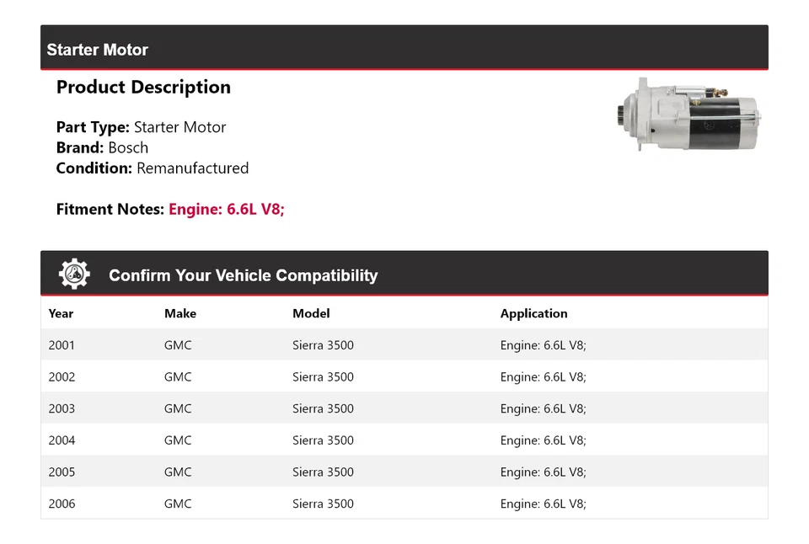Click the gear icon in compatibility header
809x544 pixels.
[74, 275]
